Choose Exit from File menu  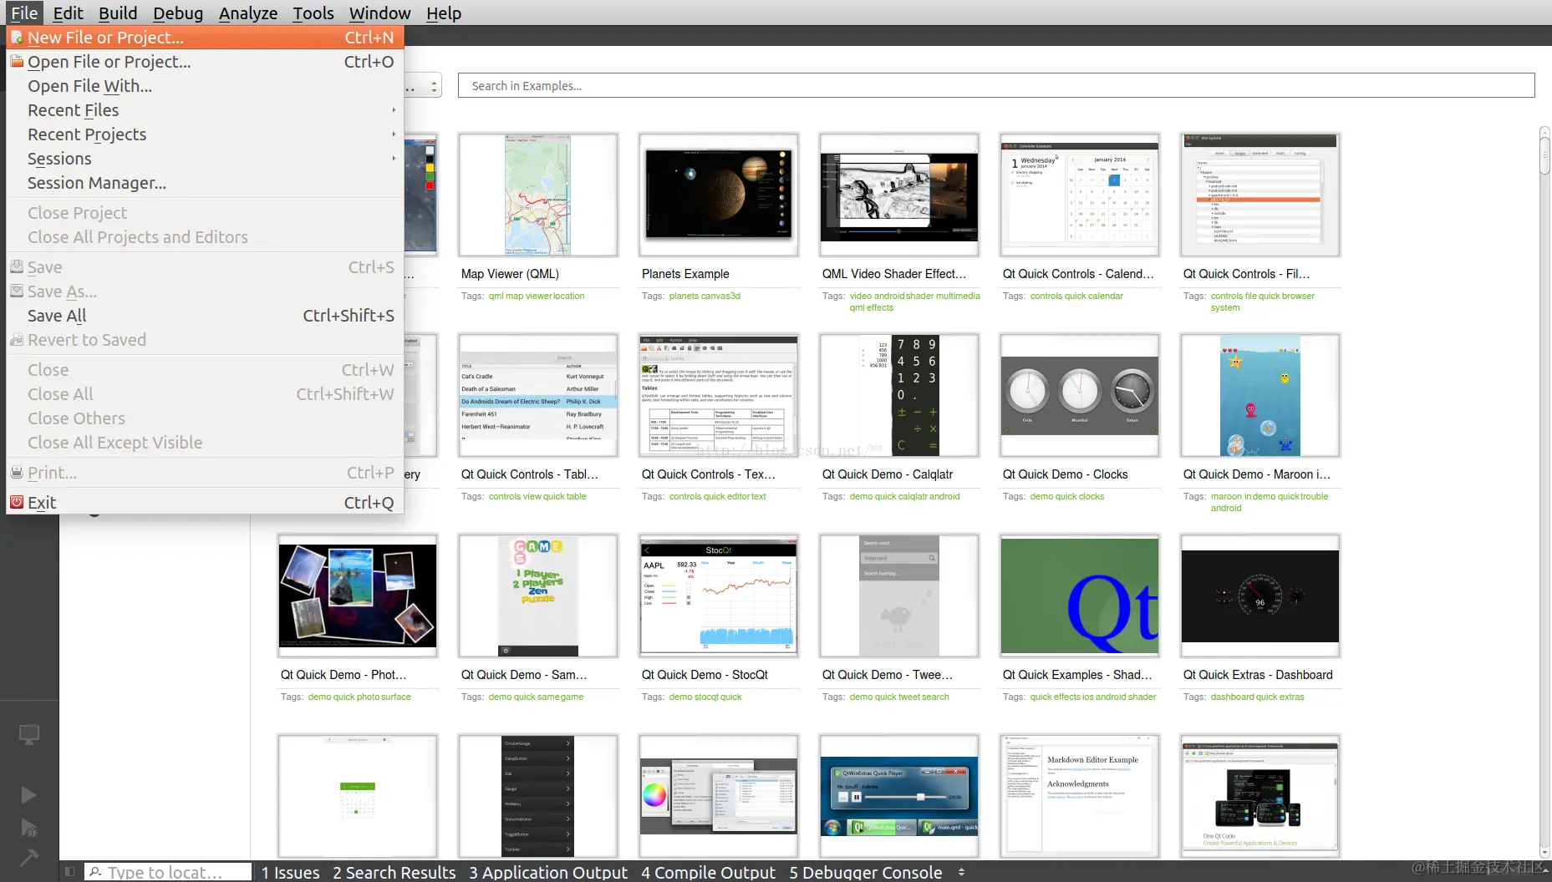pos(205,503)
